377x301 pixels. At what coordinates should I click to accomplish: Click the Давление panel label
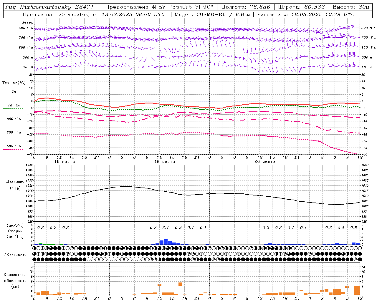(15, 182)
